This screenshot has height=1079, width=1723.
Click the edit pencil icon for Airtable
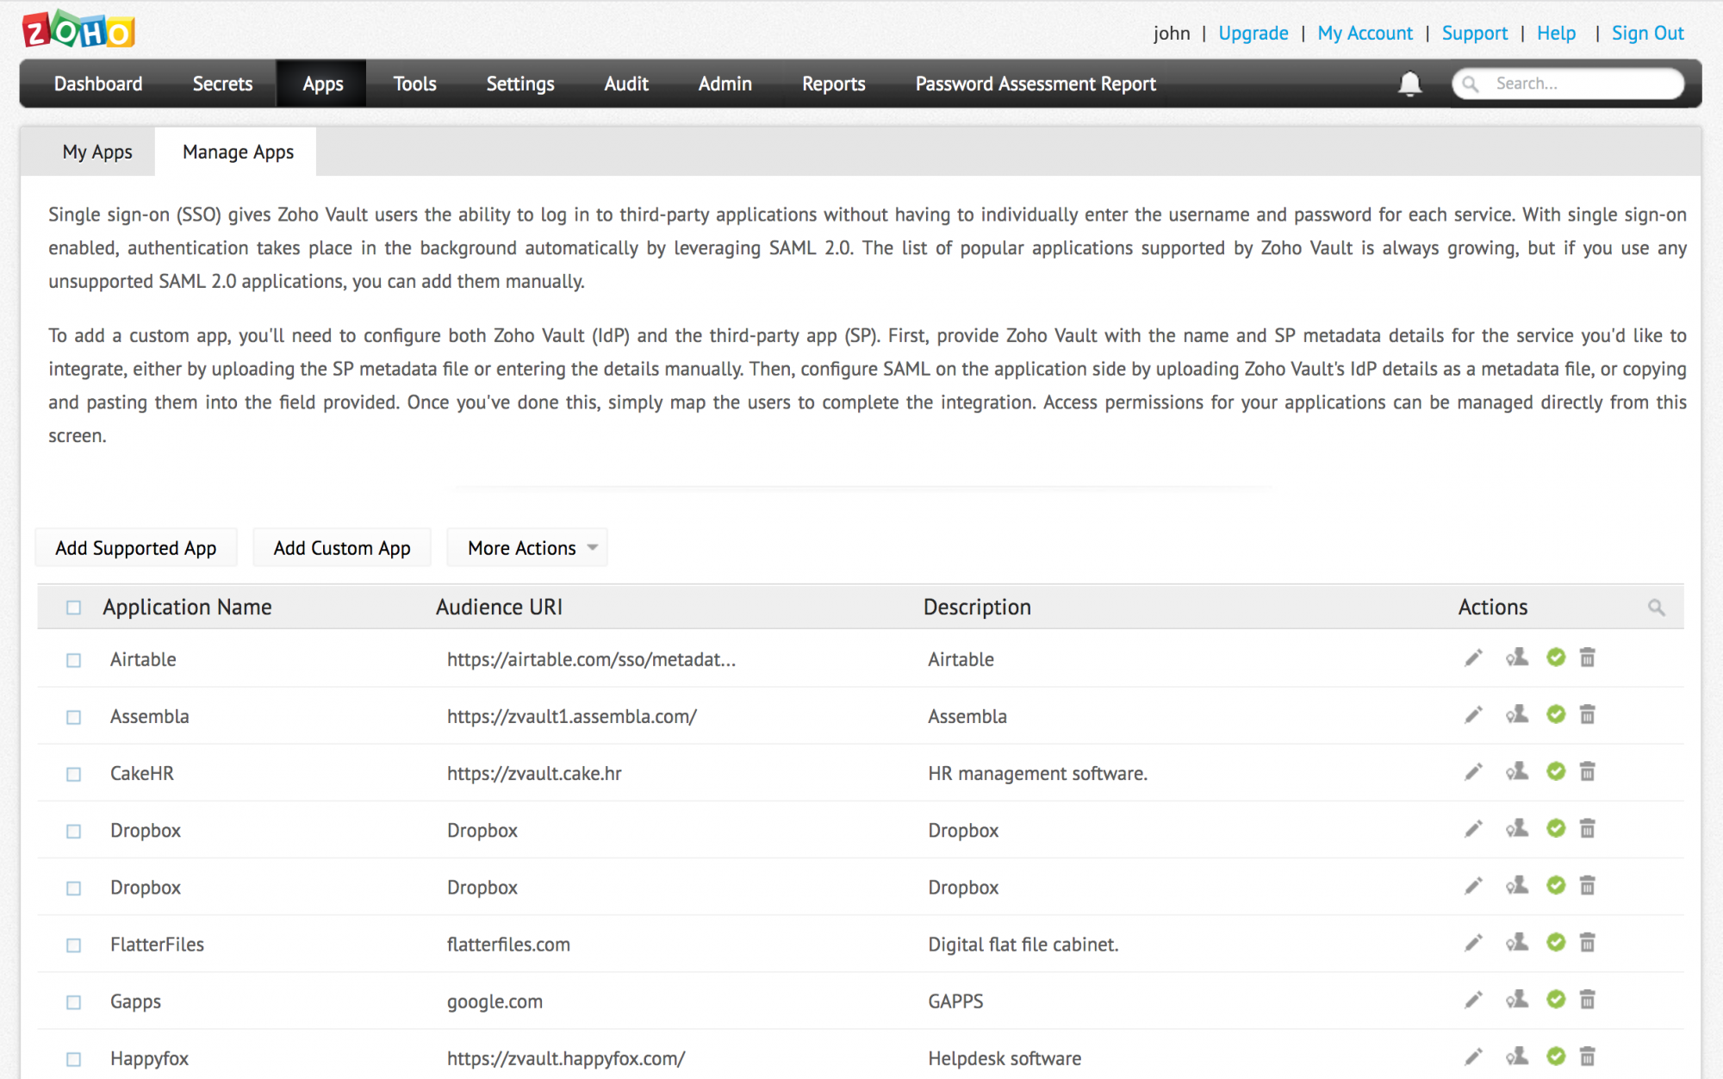(x=1473, y=658)
